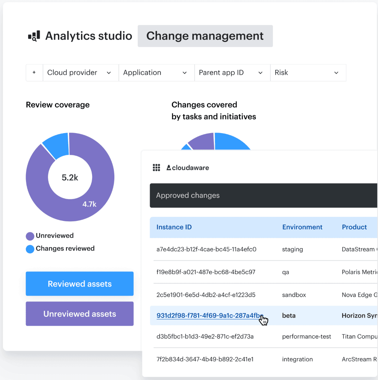Click the 5.2k donut chart center label
This screenshot has height=380, width=378.
(x=70, y=177)
